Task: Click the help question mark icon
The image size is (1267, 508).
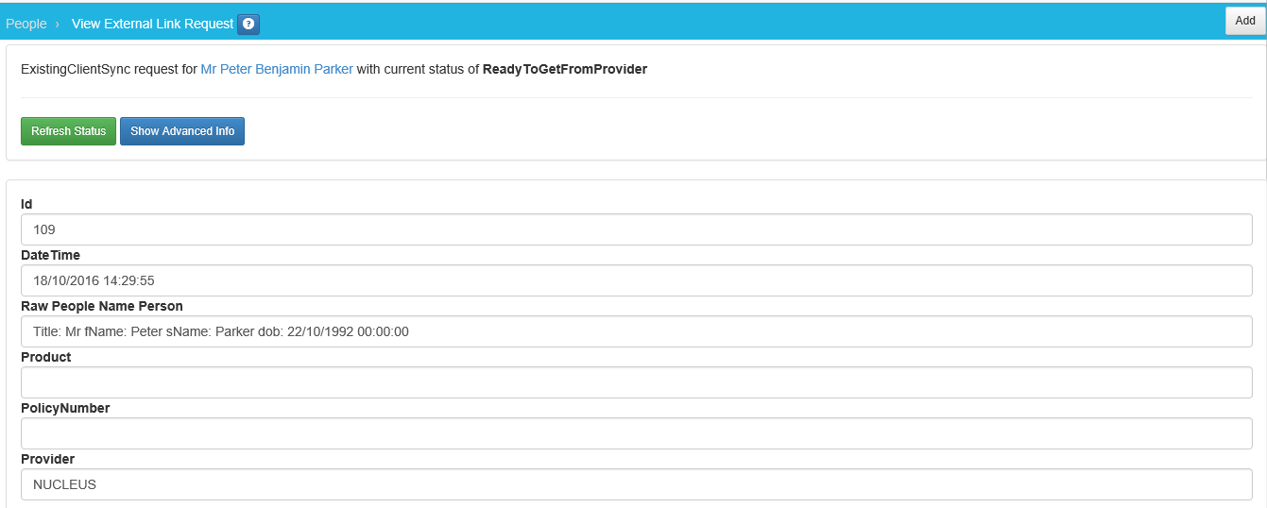Action: [x=248, y=24]
